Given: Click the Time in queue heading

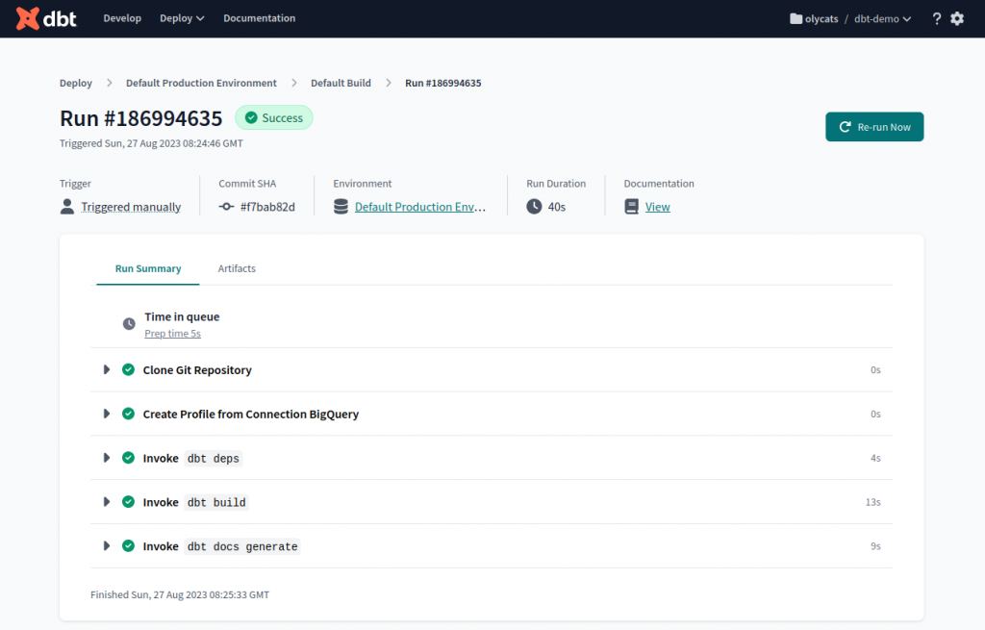Looking at the screenshot, I should point(182,316).
